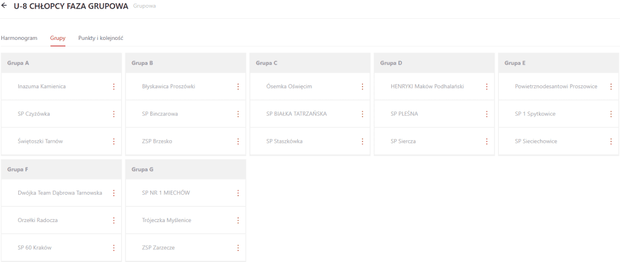This screenshot has width=620, height=262.
Task: Open the menu for ZSP Zarzecze
Action: 238,247
